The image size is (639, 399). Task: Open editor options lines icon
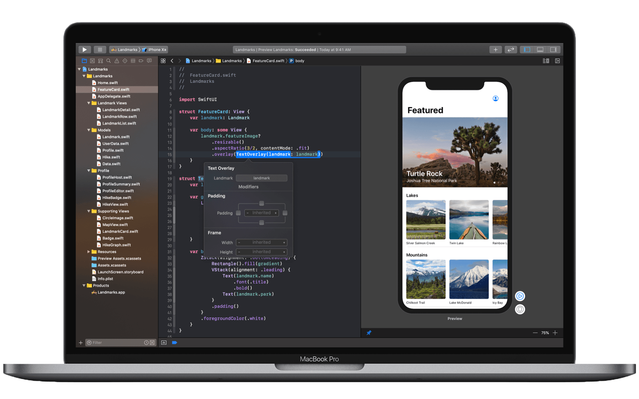(546, 61)
